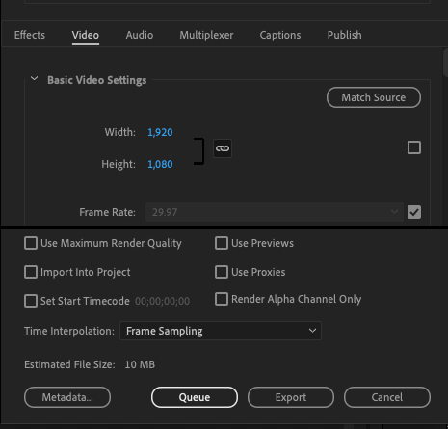Check Import Into Project
Image resolution: width=448 pixels, height=429 pixels.
click(31, 272)
